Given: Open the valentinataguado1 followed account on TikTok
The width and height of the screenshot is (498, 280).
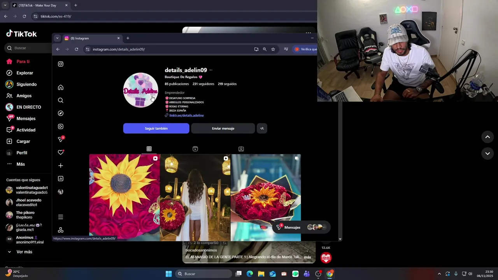Looking at the screenshot, I should pos(27,190).
